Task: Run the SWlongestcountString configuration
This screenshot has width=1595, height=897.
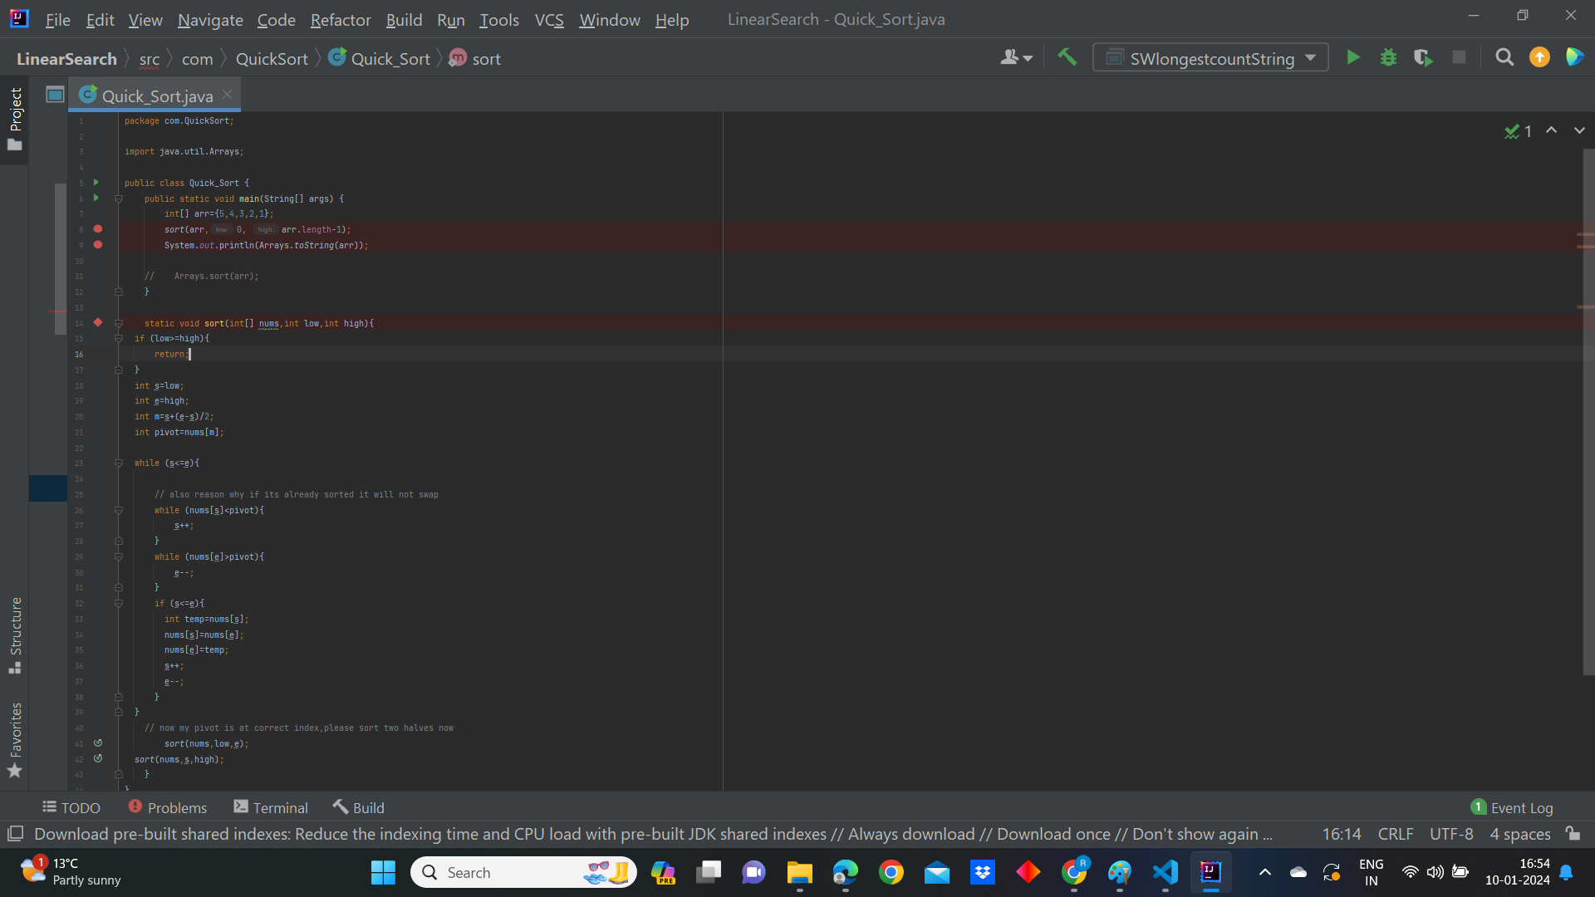Action: pyautogui.click(x=1353, y=57)
